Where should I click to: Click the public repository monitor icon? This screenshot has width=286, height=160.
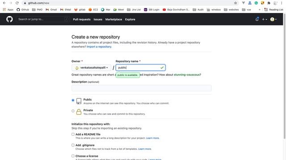[79, 101]
